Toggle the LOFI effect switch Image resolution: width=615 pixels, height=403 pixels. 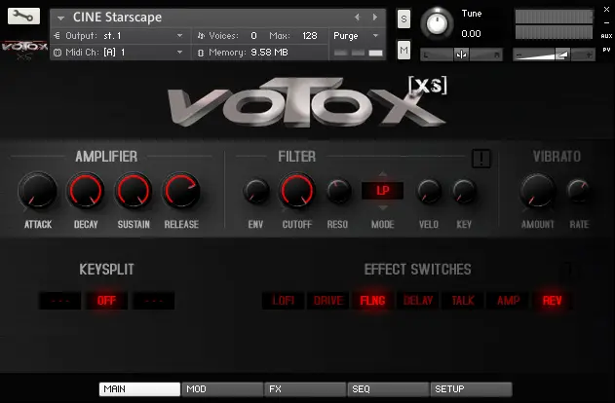tap(284, 301)
